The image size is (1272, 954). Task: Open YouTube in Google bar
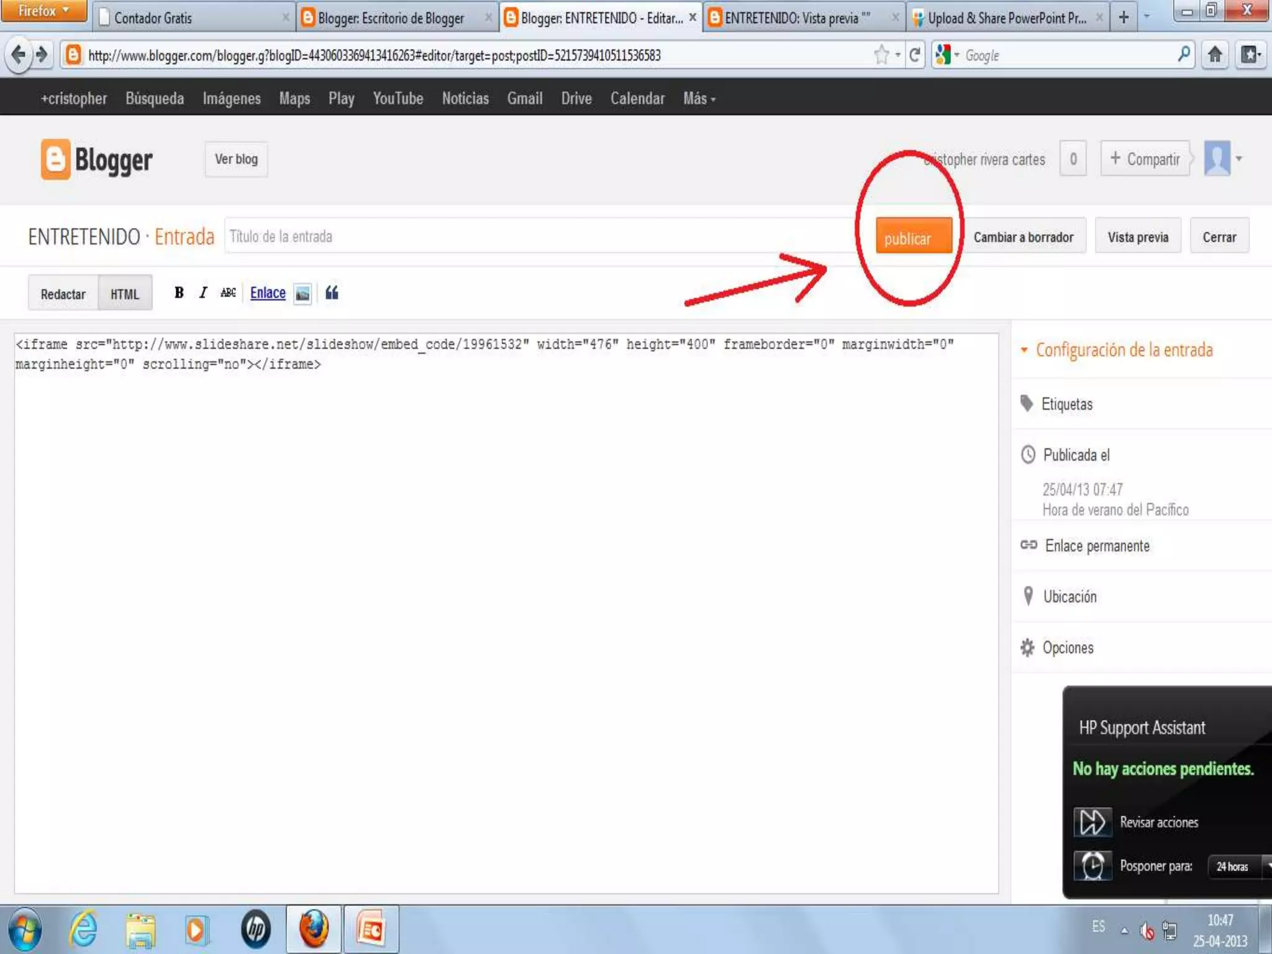click(x=397, y=99)
